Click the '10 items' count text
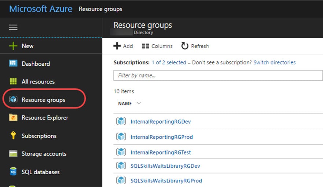This screenshot has width=323, height=187. pos(124,91)
